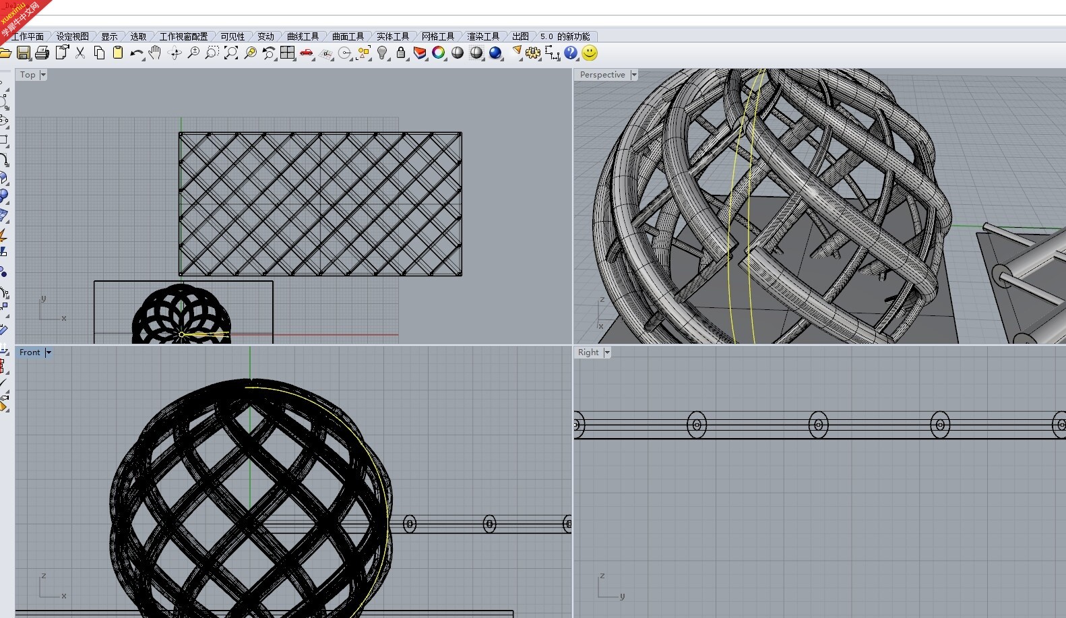Open the 曲面工具 toolbar tab
The height and width of the screenshot is (618, 1066).
point(348,36)
